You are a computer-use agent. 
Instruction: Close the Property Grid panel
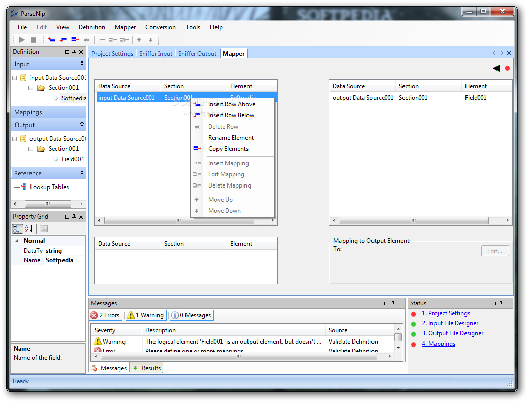(x=81, y=217)
